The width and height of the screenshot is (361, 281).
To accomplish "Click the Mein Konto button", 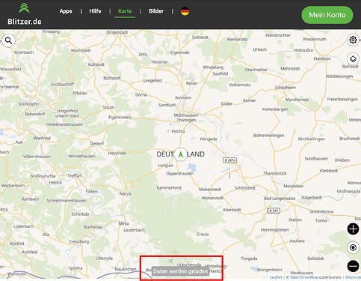I will tap(327, 15).
